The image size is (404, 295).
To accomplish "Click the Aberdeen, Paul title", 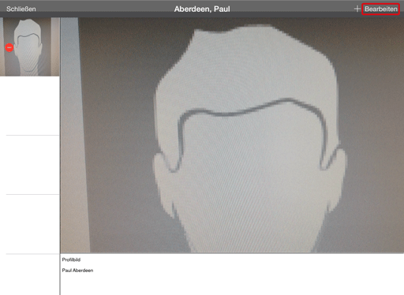I will (202, 9).
